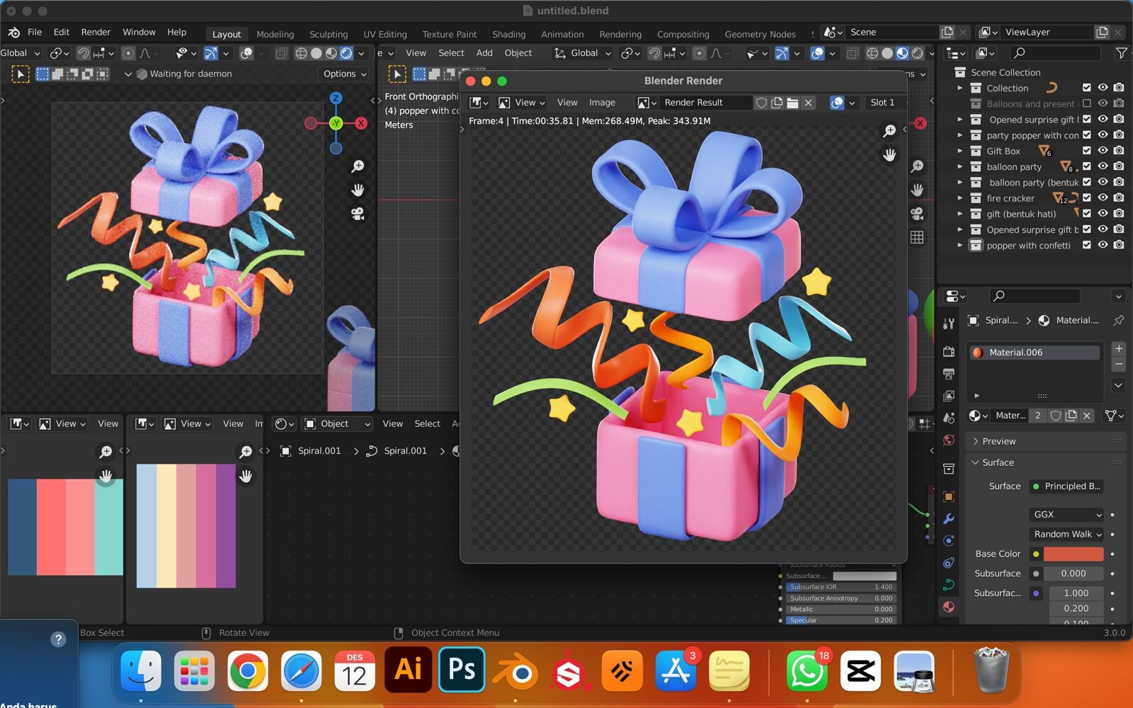Screen dimensions: 1133x708
Task: Click the Tool settings wrench icon
Action: coord(949,324)
